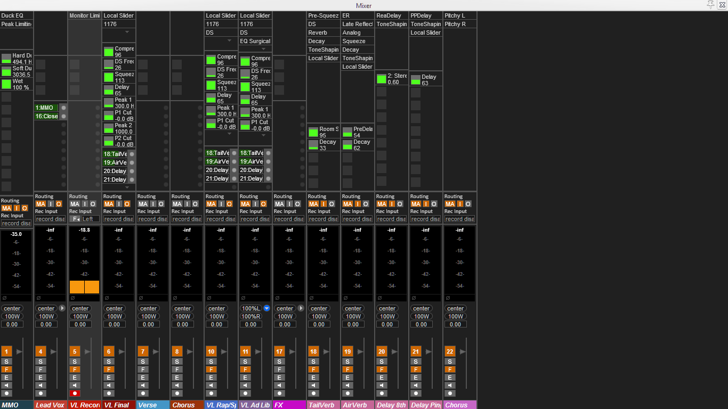The height and width of the screenshot is (409, 728).
Task: Expand pan mode dropdown on VL Ad Lib
Action: pyautogui.click(x=266, y=308)
